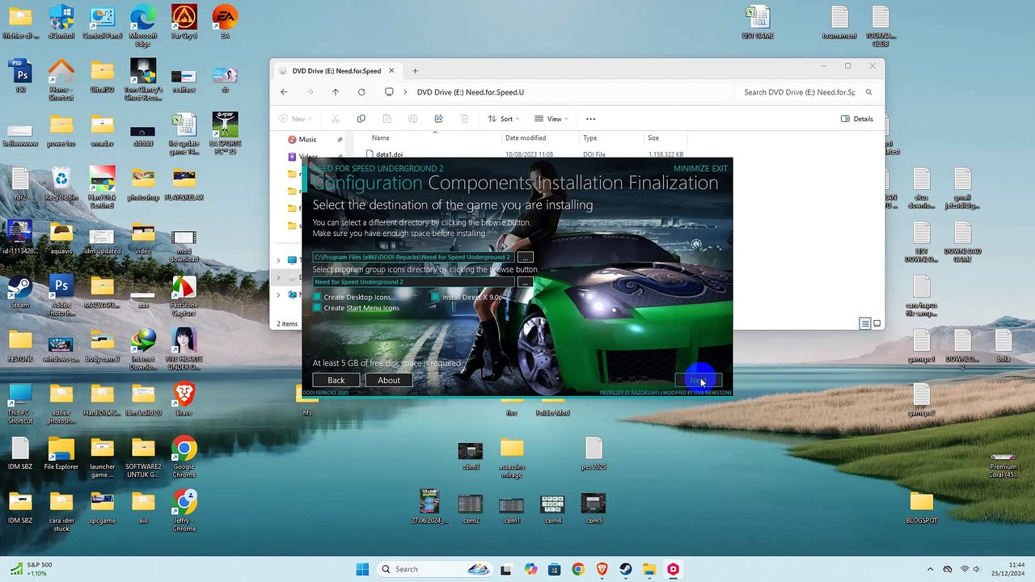Click the About button in installer
This screenshot has height=582, width=1035.
[x=389, y=380]
